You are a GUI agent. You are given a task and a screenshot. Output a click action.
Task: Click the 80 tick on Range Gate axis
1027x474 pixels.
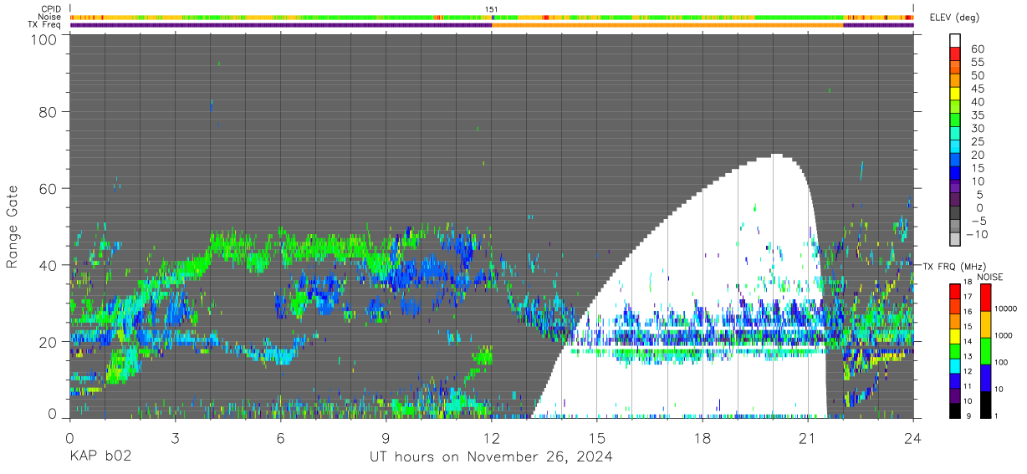coord(49,111)
